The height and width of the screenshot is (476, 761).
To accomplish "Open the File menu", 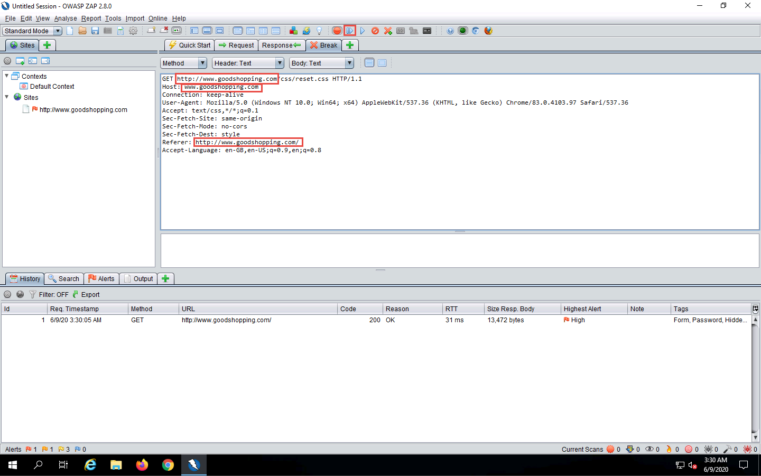I will coord(10,18).
